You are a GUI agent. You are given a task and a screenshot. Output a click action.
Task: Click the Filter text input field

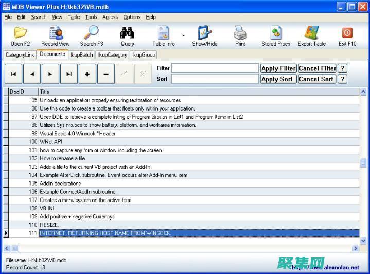(x=215, y=68)
